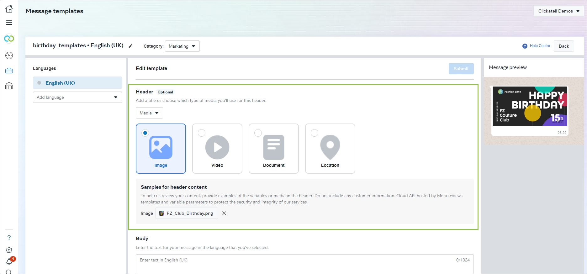Open notifications bell with badge
The height and width of the screenshot is (274, 587).
click(9, 261)
